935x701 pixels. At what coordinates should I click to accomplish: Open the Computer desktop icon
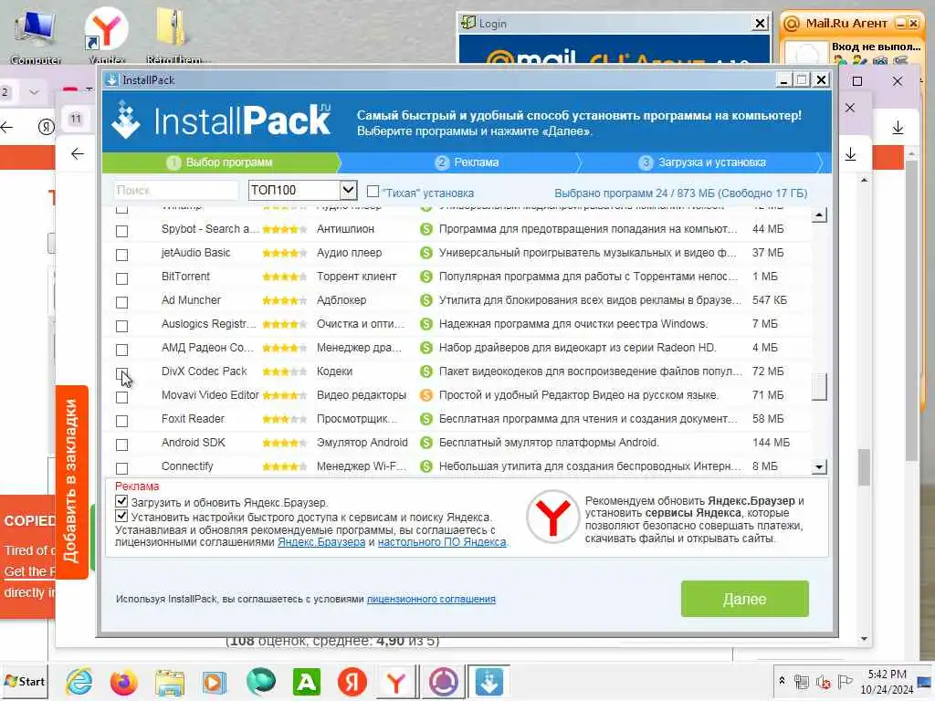pos(36,35)
